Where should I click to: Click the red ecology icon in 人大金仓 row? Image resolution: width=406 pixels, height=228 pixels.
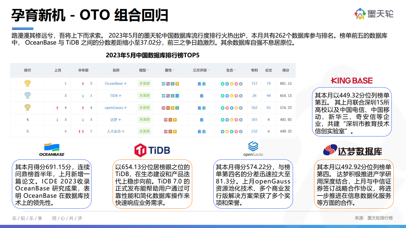(x=236, y=132)
